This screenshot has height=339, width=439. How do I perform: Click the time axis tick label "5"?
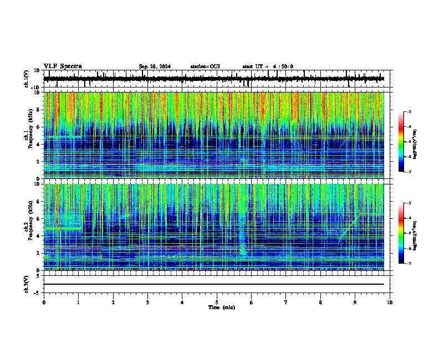coord(217,302)
